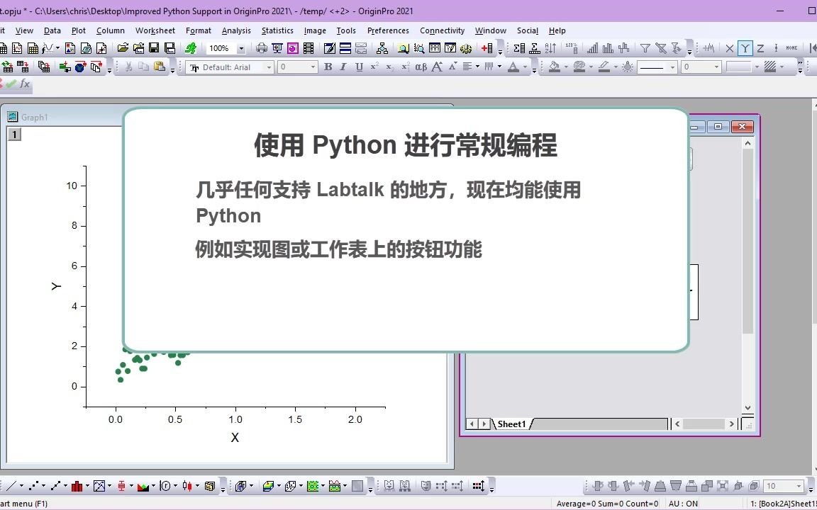Viewport: 817px width, 510px height.
Task: Click worksheet vertical scroll down arrow
Action: [747, 408]
